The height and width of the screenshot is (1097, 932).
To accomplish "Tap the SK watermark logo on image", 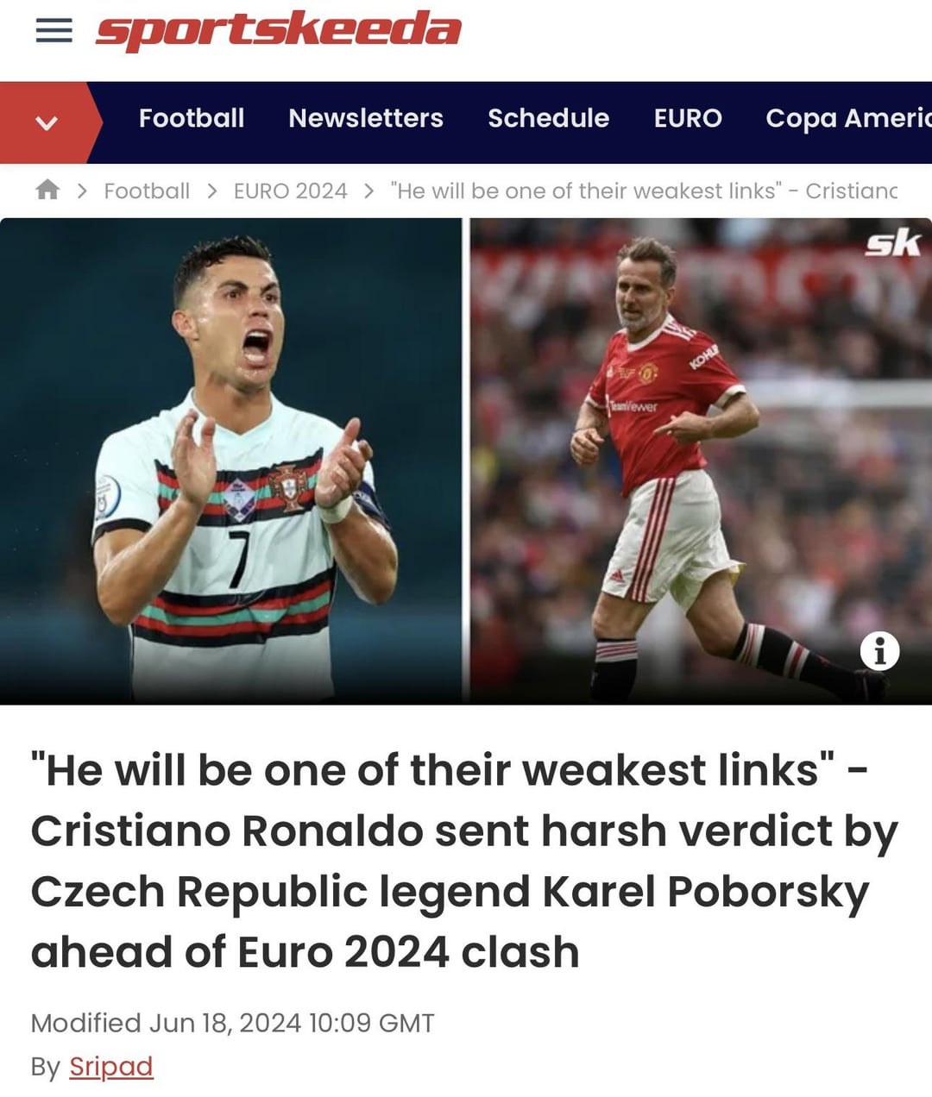I will tap(893, 243).
